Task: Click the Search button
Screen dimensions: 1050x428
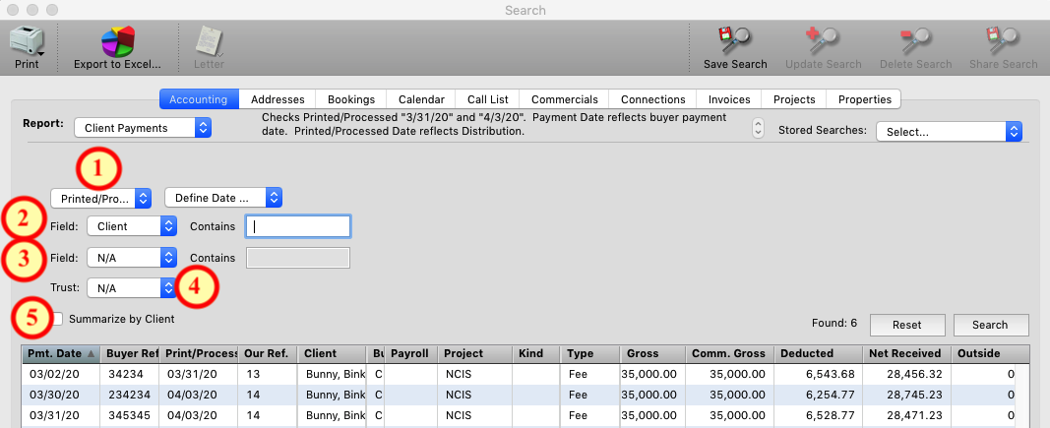Action: tap(990, 325)
